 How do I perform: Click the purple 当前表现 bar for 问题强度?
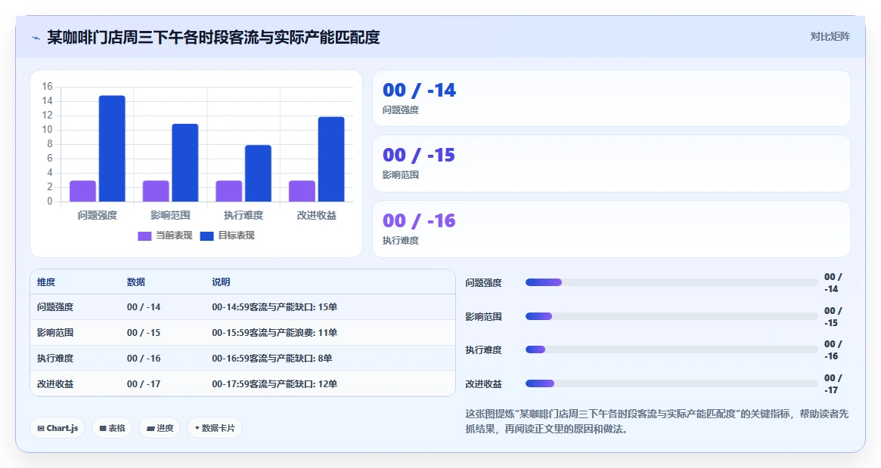coord(82,191)
